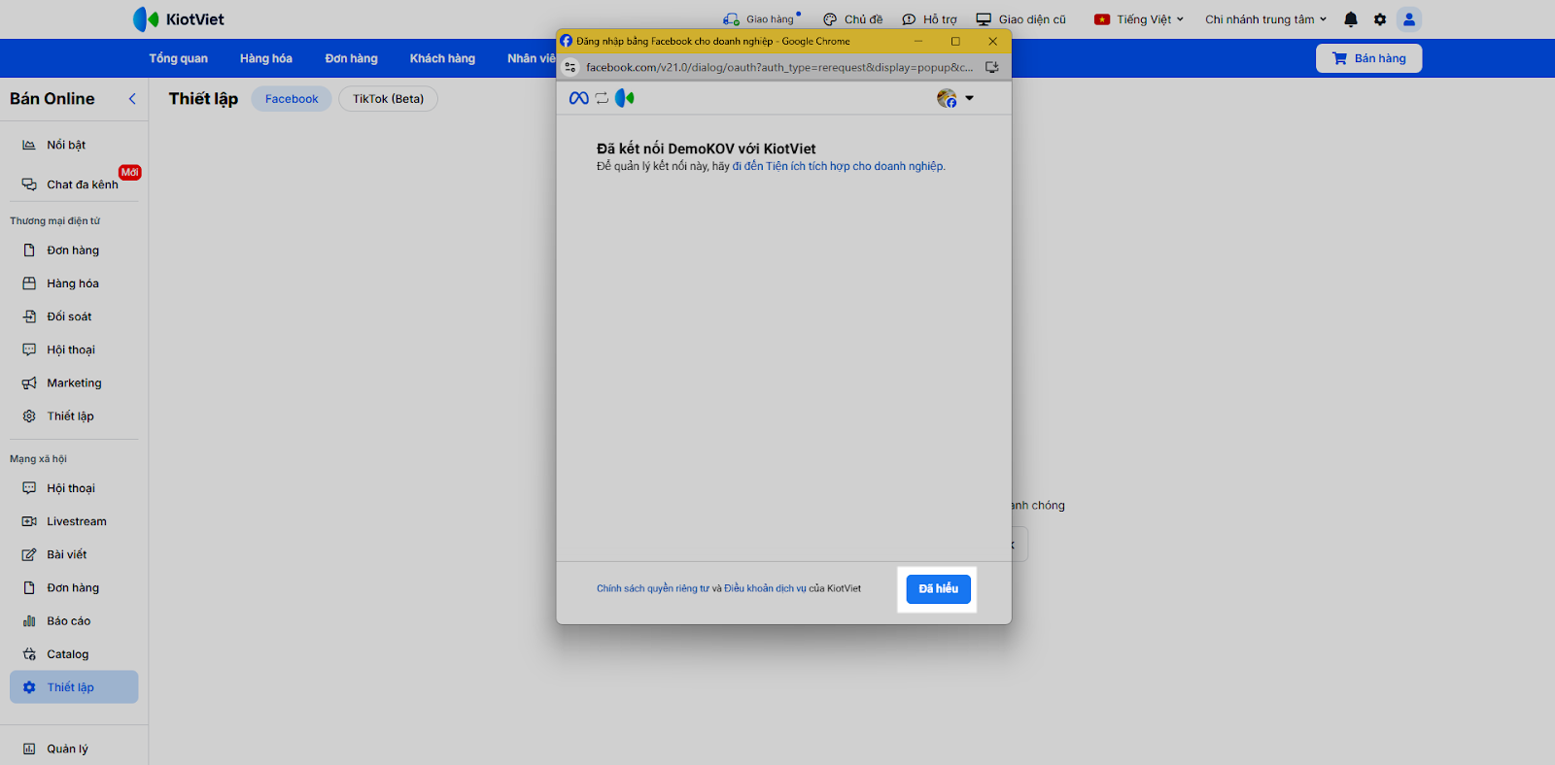Click Hội thoại icon under Thương mại điện tử

tap(29, 349)
